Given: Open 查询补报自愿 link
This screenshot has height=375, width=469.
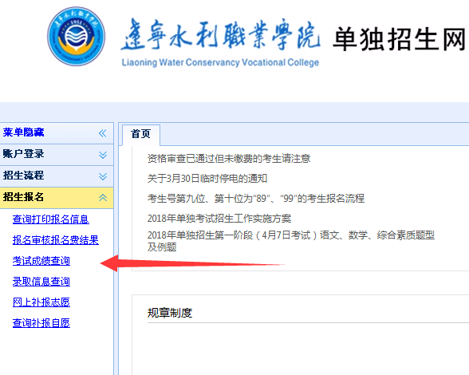Looking at the screenshot, I should (x=41, y=322).
